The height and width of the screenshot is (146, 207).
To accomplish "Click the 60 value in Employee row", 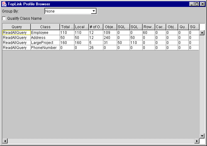I will pyautogui.click(x=149, y=33).
